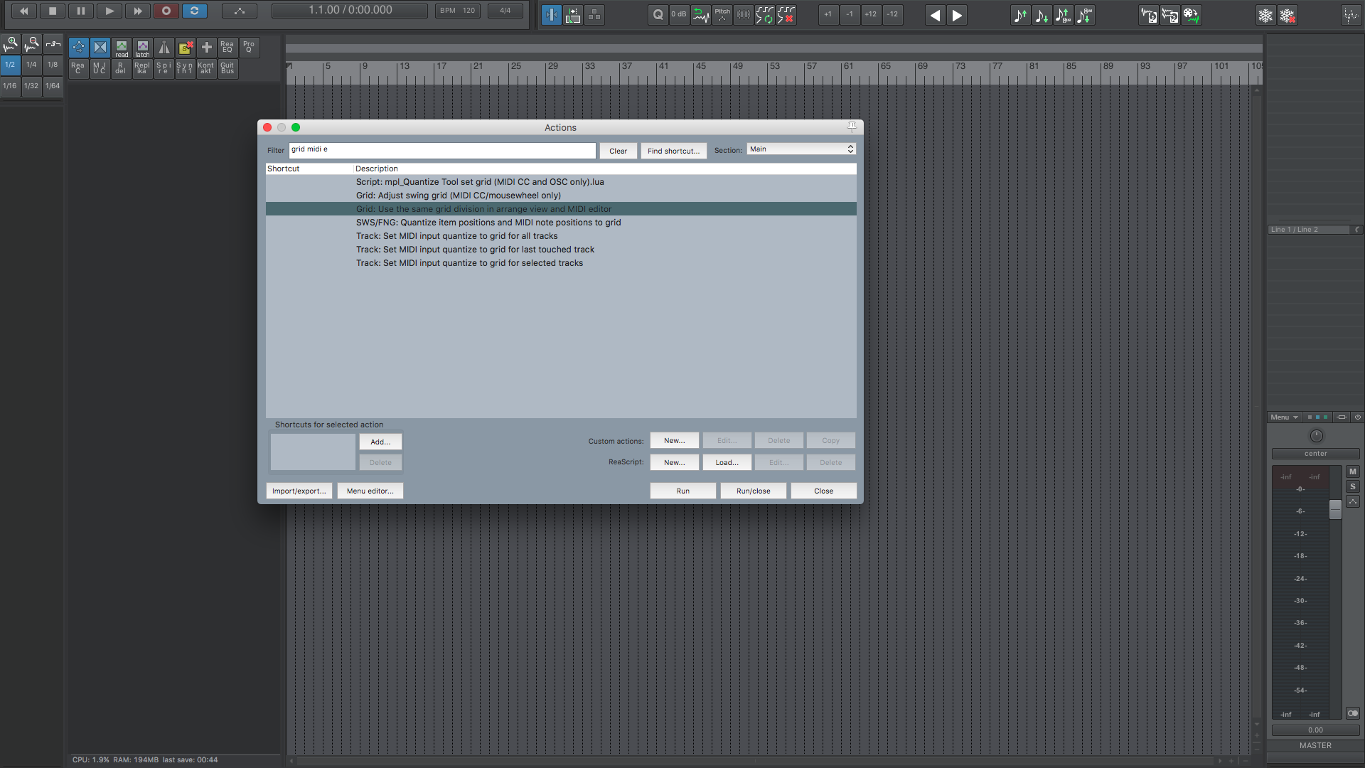Toggle the repeat loop button
This screenshot has width=1365, height=768.
click(194, 11)
